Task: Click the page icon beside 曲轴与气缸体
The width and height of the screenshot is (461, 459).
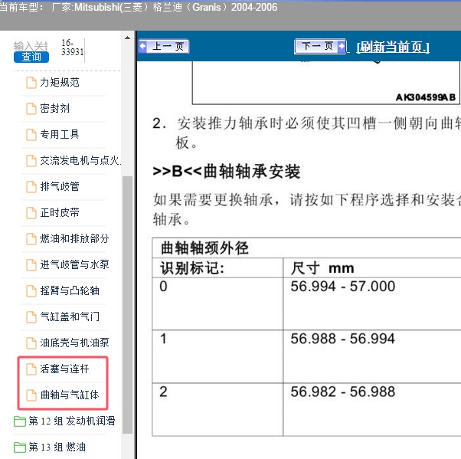Action: click(x=31, y=395)
